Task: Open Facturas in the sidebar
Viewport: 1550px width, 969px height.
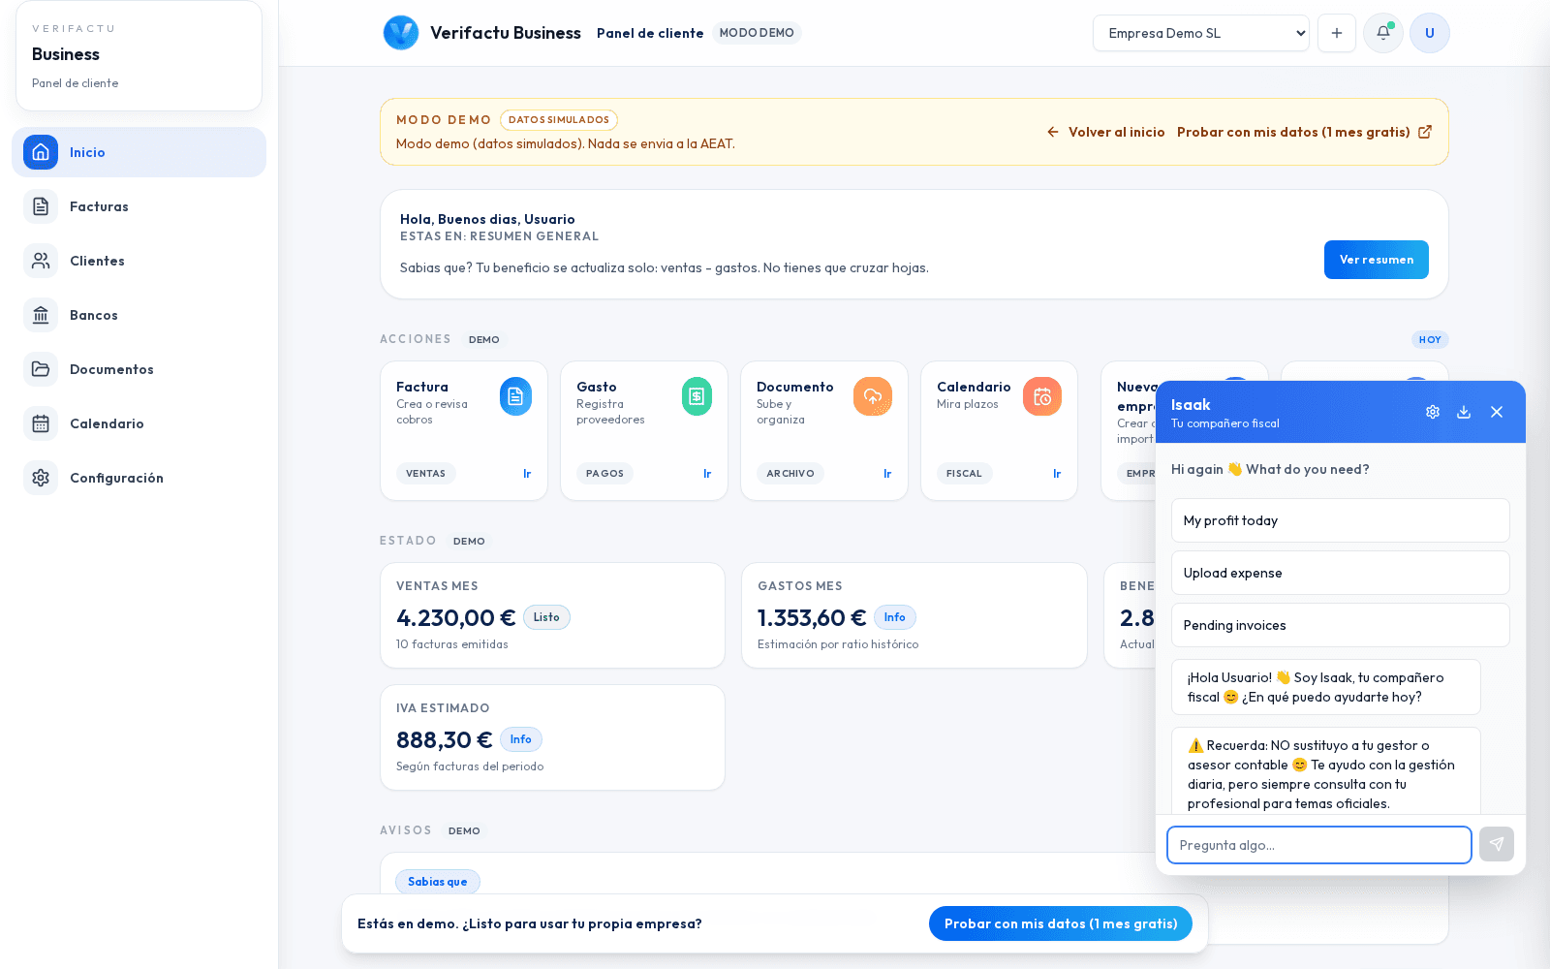Action: coord(99,206)
